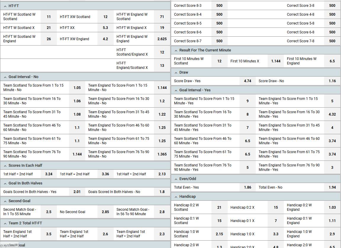Pick Team England 1st Half > 2nd Half 3.5
The image size is (341, 248).
(x=49, y=234)
